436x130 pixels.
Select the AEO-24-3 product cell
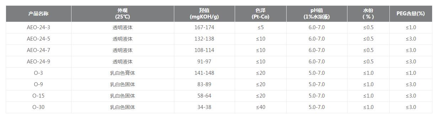coord(38,27)
